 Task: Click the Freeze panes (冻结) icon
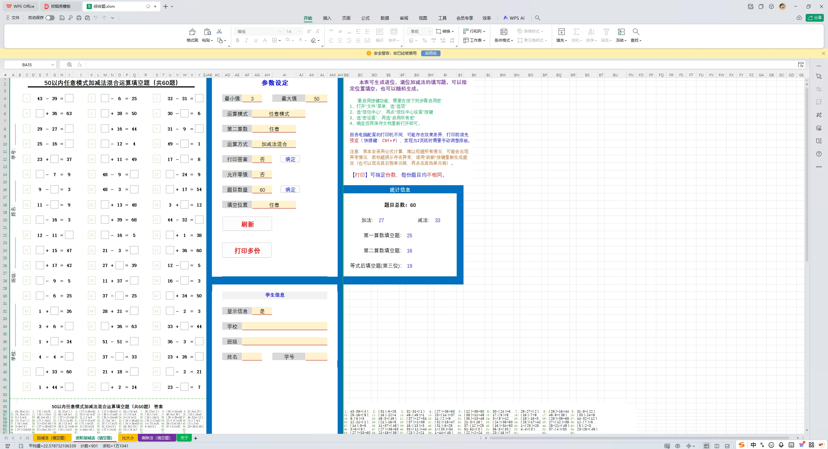[x=621, y=32]
